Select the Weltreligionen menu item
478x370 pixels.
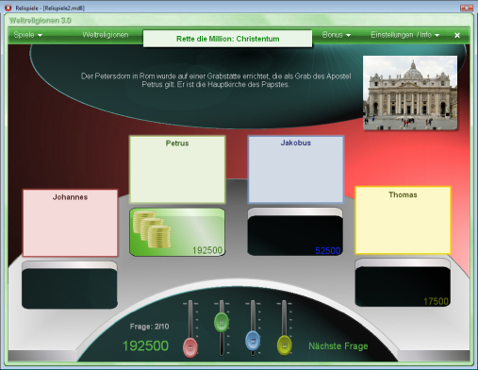(x=106, y=35)
